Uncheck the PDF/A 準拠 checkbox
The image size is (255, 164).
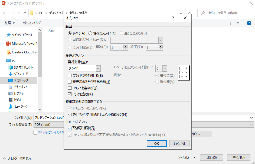pyautogui.click(x=70, y=128)
